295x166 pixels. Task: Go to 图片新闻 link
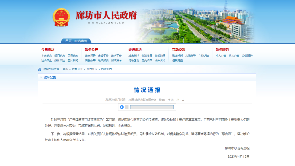click(73, 61)
